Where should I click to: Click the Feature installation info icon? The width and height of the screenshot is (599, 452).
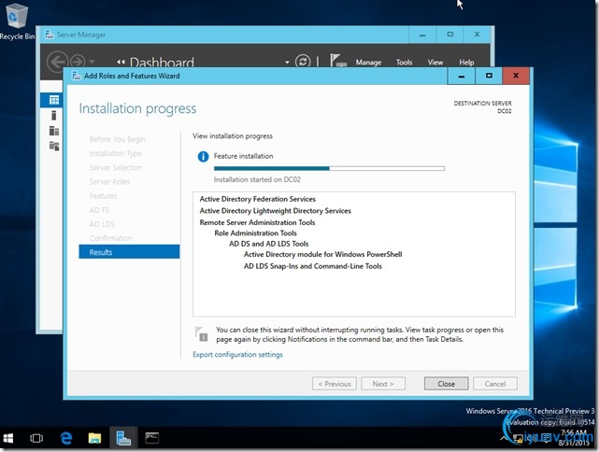(x=203, y=156)
